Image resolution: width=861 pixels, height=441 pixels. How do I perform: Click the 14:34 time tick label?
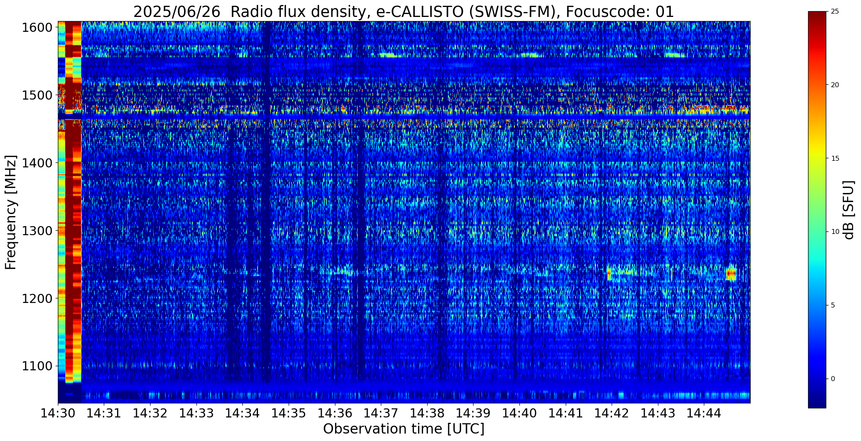[243, 413]
